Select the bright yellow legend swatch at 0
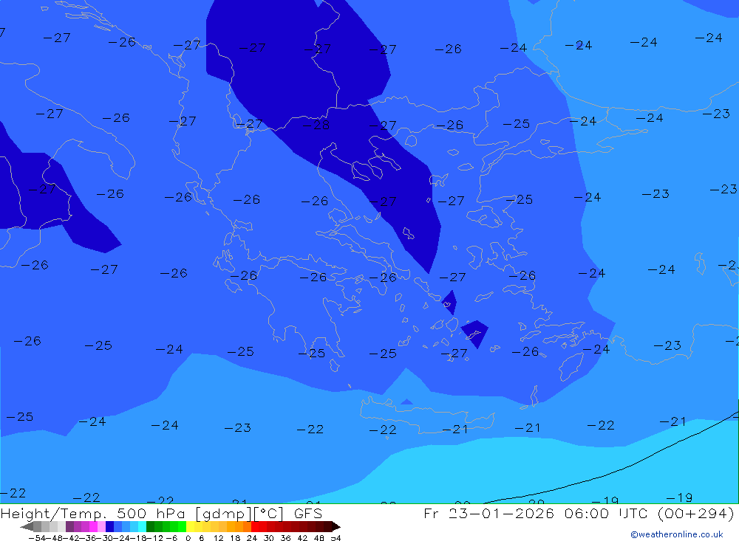The height and width of the screenshot is (541, 739). click(x=191, y=526)
